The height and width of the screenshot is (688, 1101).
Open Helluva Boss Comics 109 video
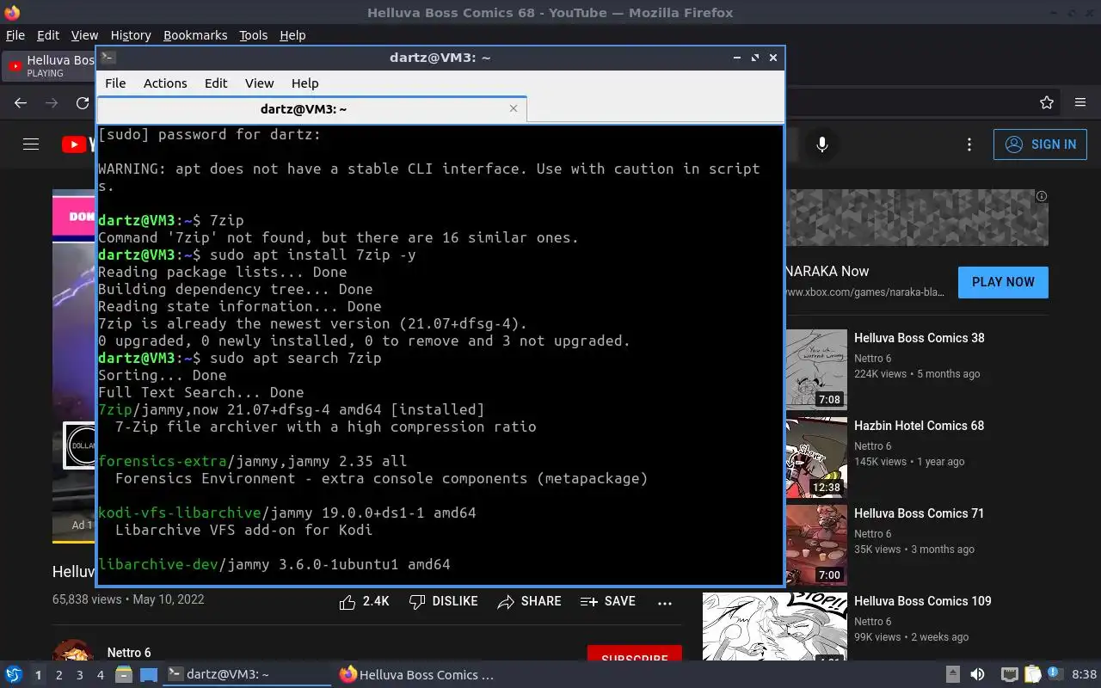[x=922, y=601]
